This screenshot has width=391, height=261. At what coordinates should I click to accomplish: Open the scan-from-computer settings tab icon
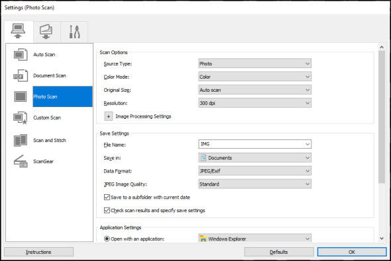click(x=18, y=31)
